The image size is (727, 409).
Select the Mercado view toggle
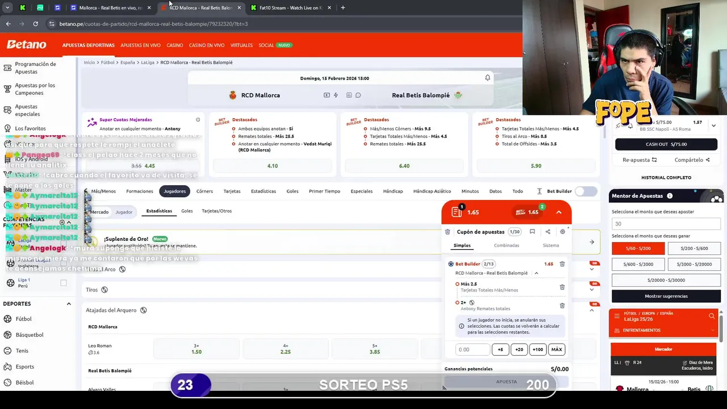(x=99, y=212)
